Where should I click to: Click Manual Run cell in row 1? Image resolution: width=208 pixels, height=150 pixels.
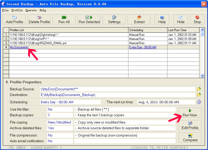tap(148, 35)
